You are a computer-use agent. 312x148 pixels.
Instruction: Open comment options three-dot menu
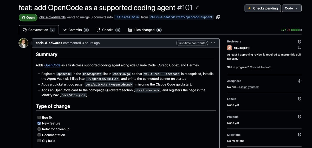point(213,43)
